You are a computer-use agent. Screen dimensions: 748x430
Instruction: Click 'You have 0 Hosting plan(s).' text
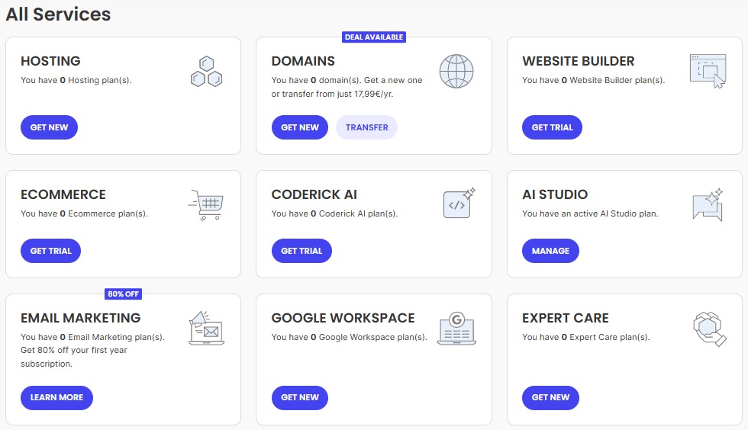[76, 81]
